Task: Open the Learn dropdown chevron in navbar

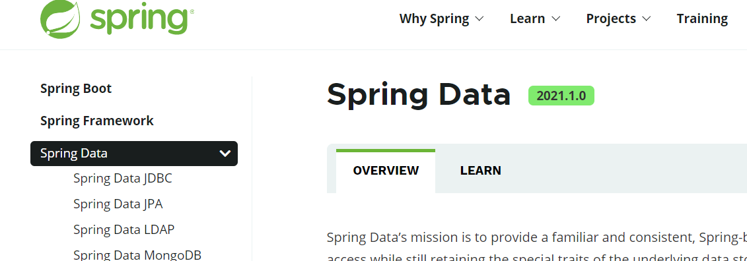Action: (555, 19)
